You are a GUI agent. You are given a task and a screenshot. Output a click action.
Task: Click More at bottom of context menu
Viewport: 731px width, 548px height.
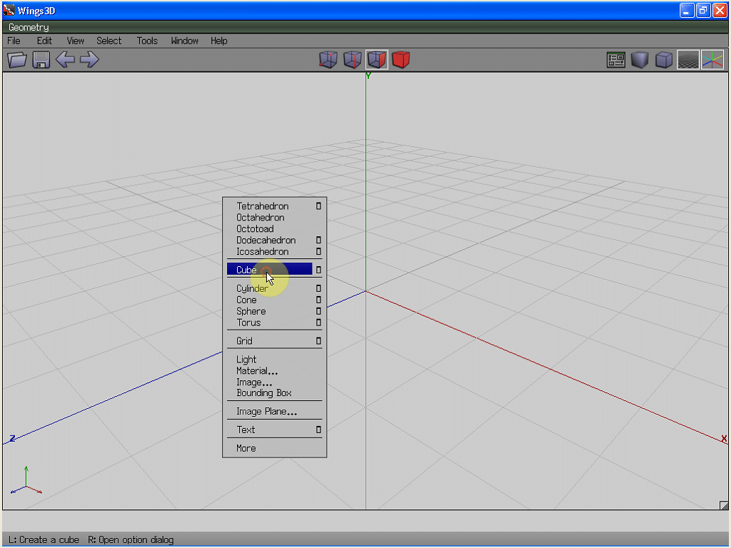pos(246,448)
